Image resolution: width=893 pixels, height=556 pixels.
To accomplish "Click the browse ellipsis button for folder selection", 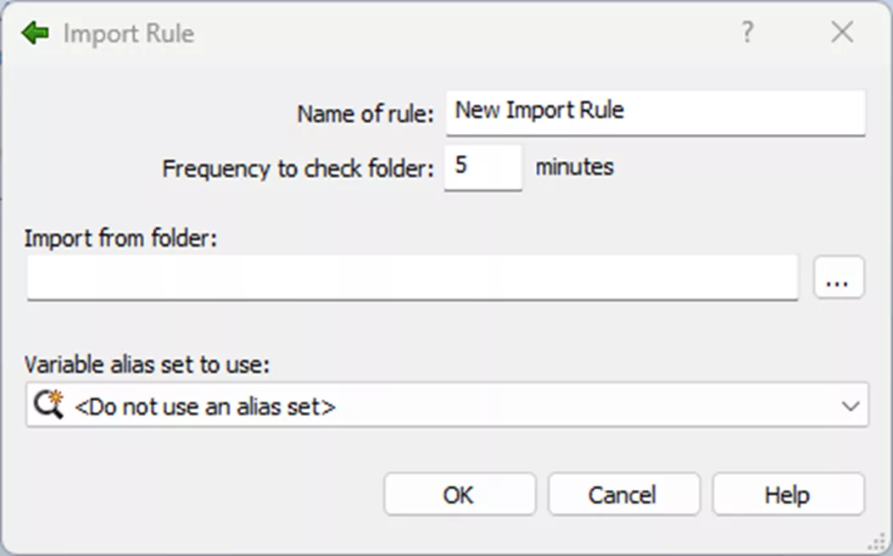I will (x=840, y=277).
